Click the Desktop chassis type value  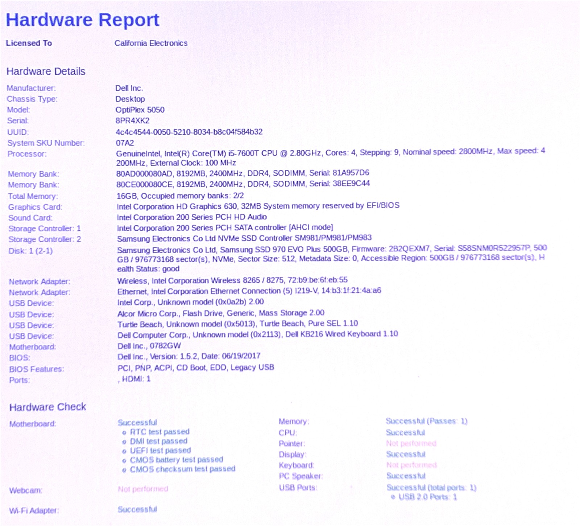coord(130,99)
